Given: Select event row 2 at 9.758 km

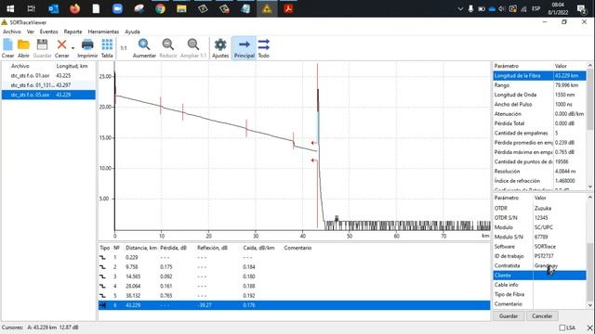Looking at the screenshot, I should tap(294, 267).
